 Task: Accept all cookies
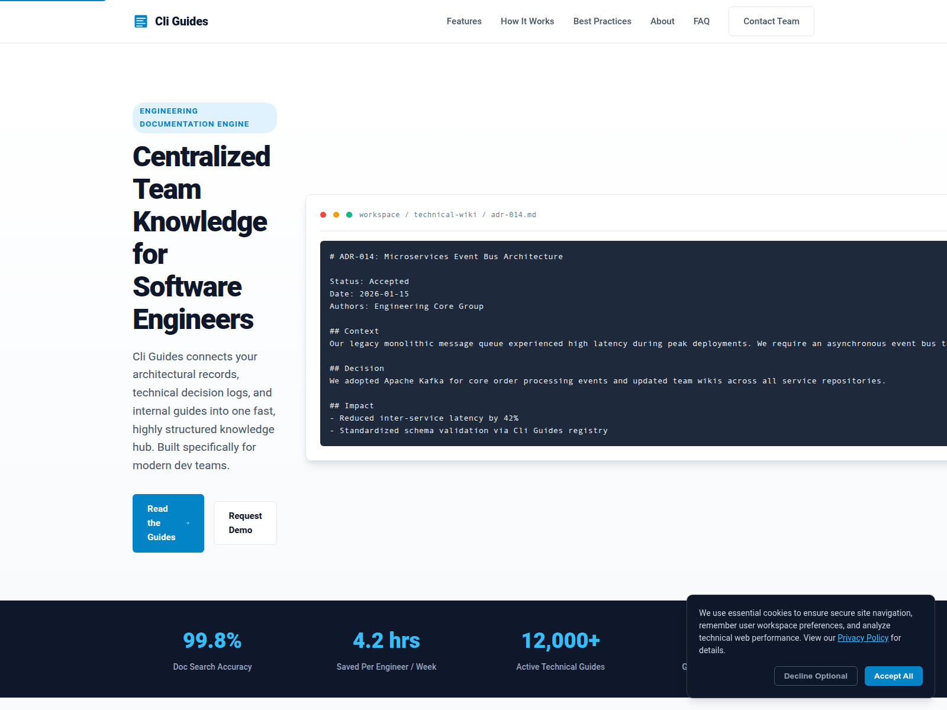coord(893,676)
